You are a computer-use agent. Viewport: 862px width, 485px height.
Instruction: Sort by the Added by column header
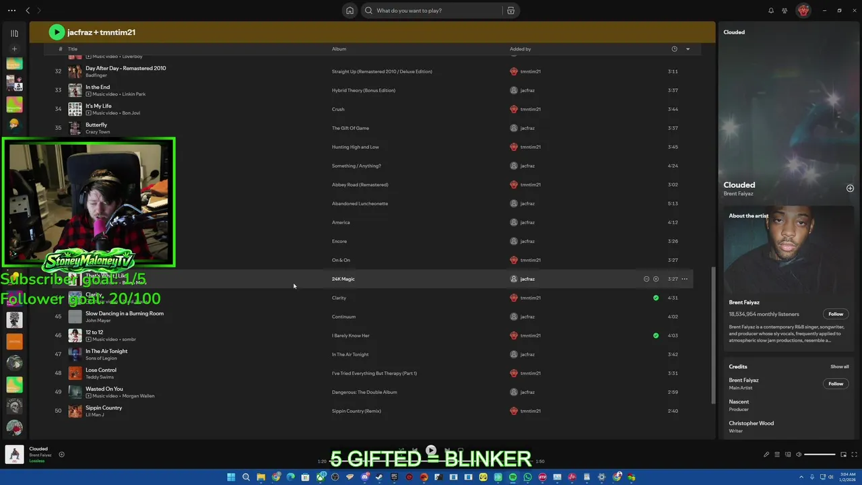[520, 48]
